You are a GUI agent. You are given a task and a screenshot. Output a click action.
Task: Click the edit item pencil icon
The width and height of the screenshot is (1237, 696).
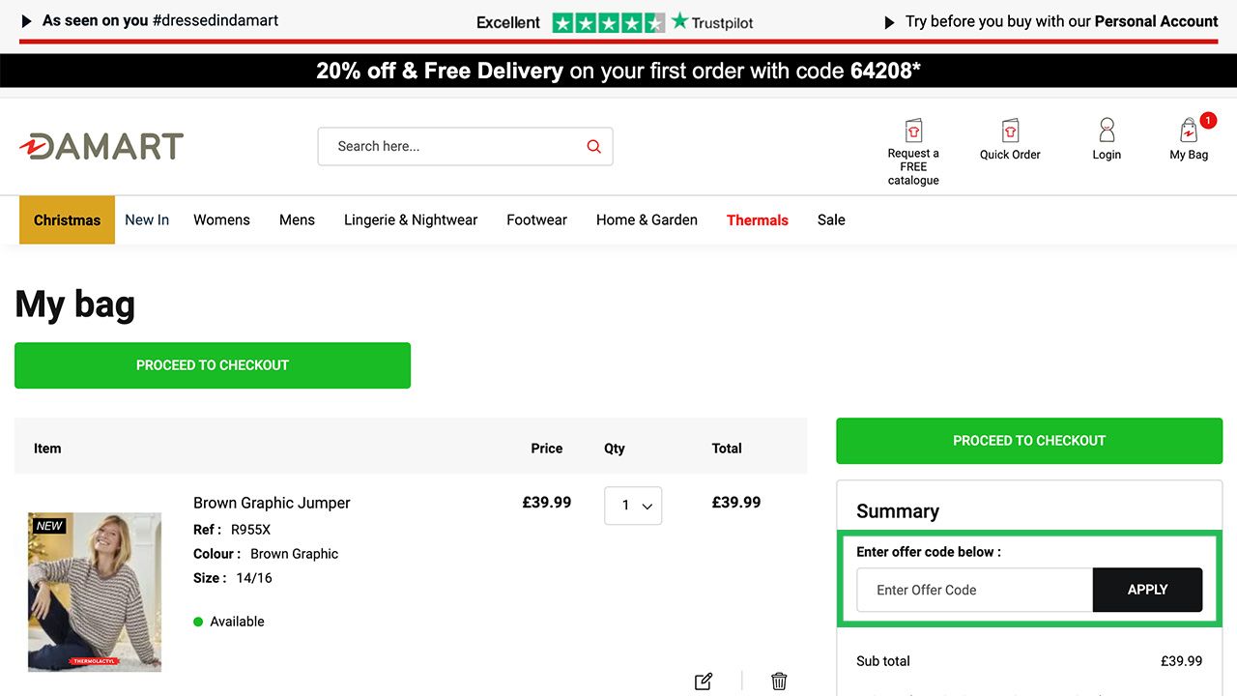coord(704,681)
